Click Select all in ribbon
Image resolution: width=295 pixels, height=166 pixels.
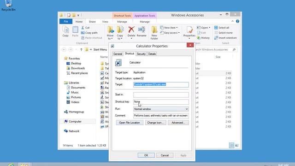click(x=222, y=28)
